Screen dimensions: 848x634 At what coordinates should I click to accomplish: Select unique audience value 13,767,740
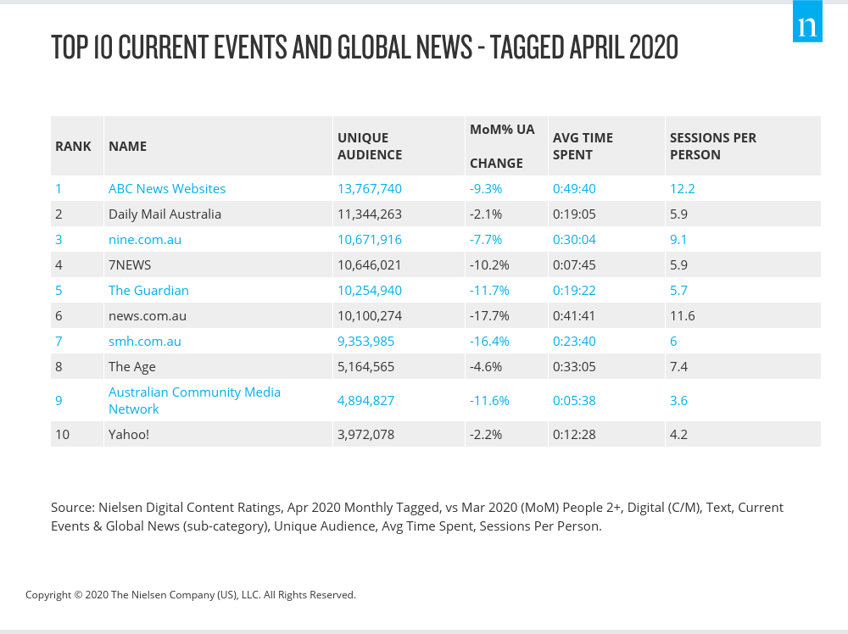pyautogui.click(x=370, y=189)
